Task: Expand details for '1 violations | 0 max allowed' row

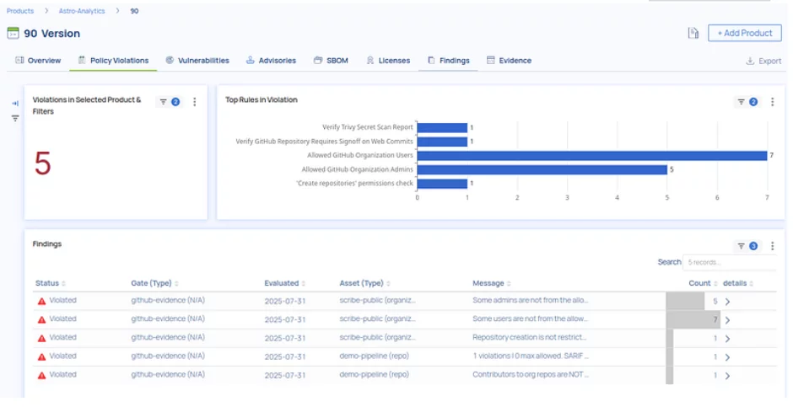Action: 728,357
